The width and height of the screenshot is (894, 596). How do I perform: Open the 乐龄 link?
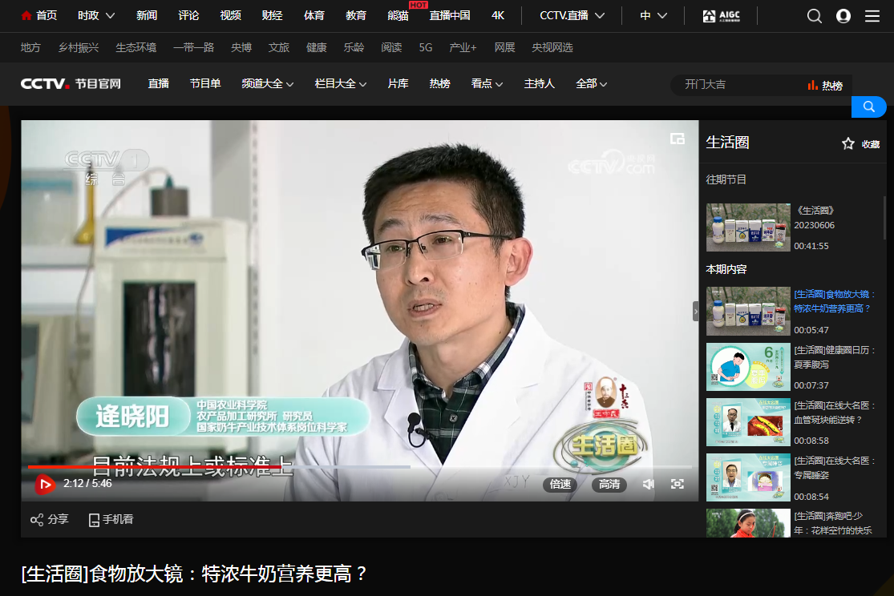pos(354,47)
